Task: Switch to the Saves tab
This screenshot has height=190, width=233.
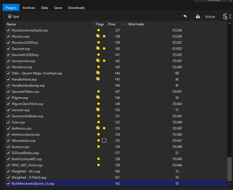Action: [58, 8]
